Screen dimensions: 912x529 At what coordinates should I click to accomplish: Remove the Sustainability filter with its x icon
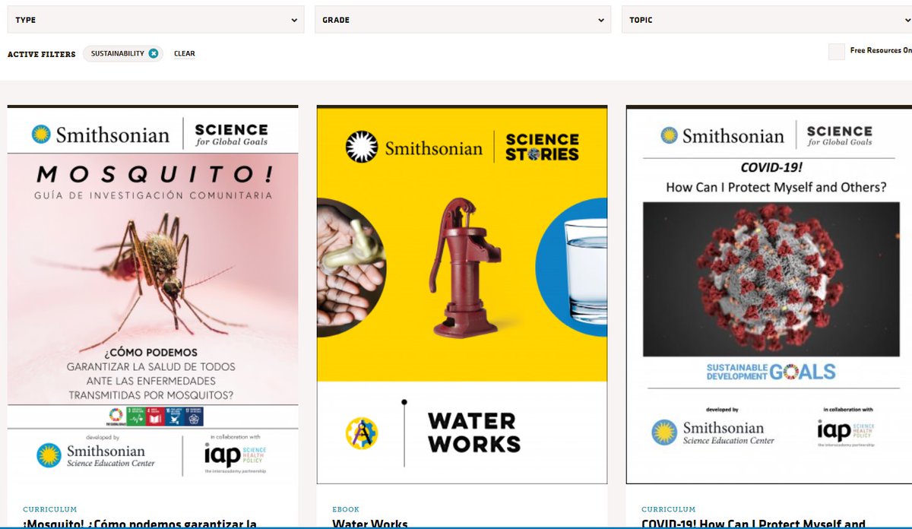[154, 53]
